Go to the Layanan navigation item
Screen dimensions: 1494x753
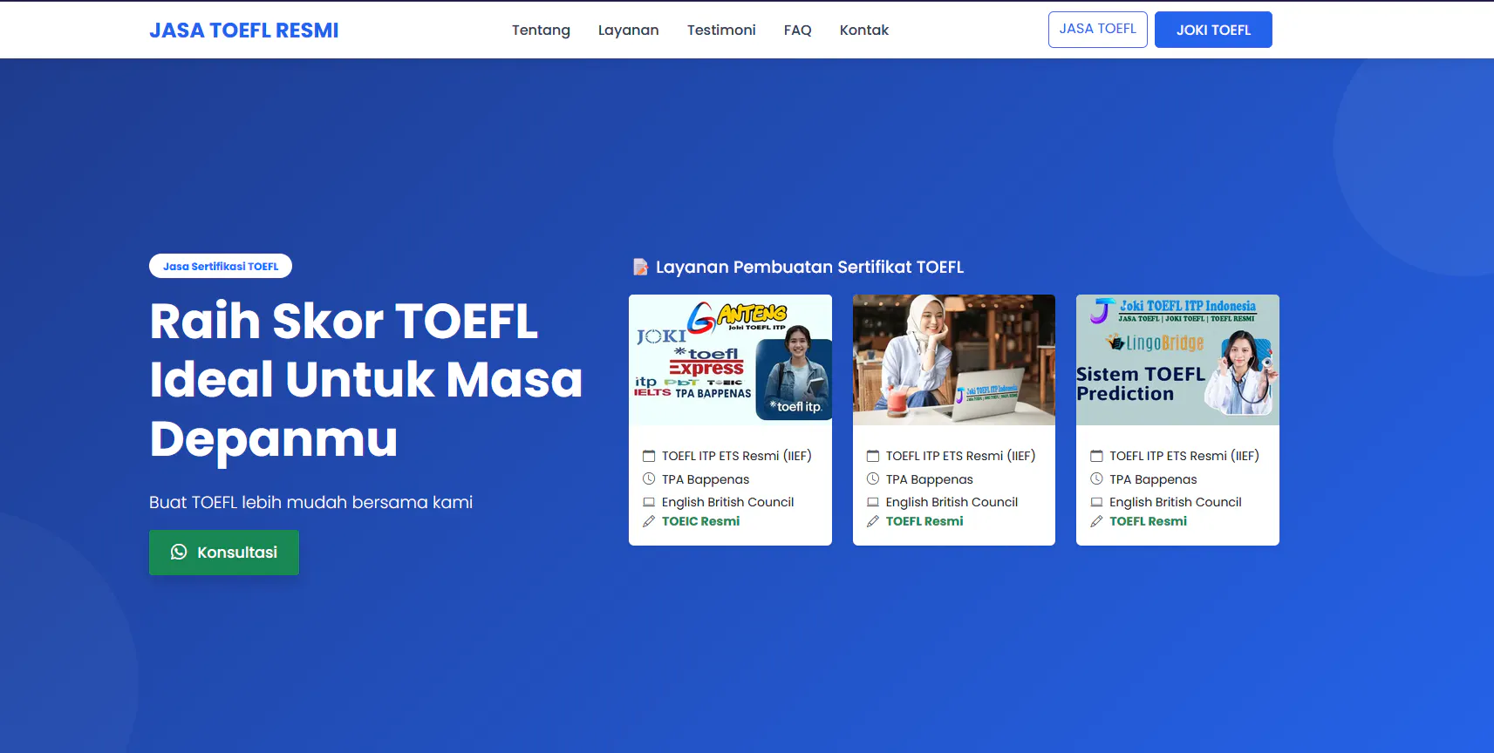click(x=629, y=30)
